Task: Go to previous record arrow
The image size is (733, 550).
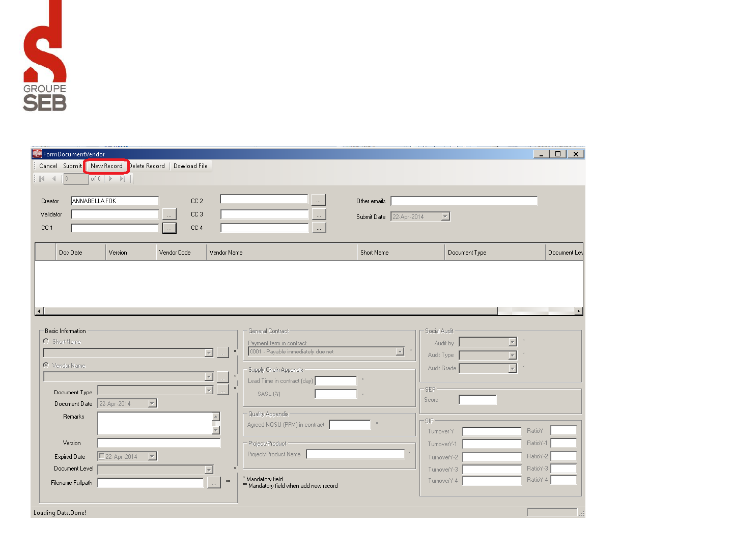Action: (x=54, y=179)
